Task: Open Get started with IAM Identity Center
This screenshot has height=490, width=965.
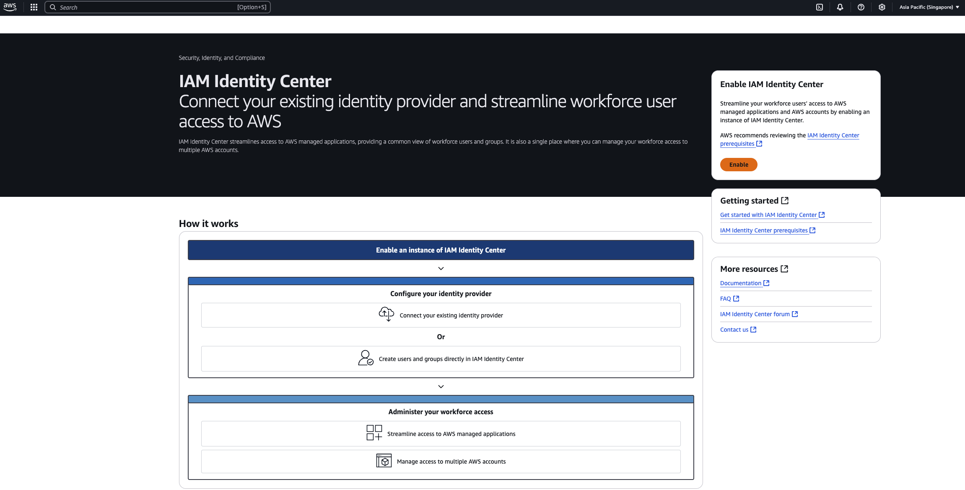Action: point(768,215)
